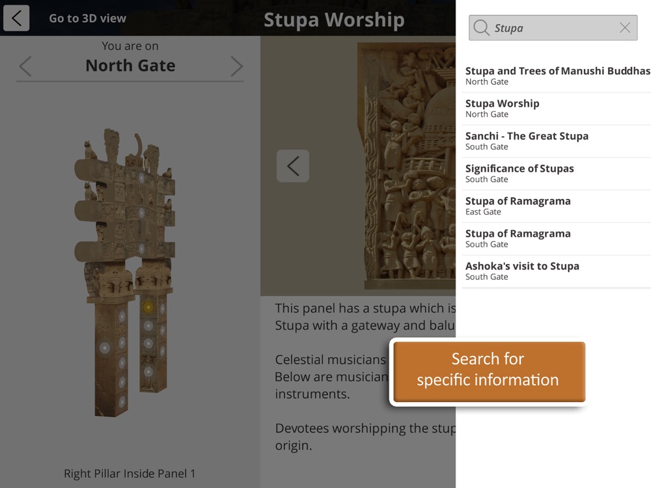Open Stupa of Ramagrama under East Gate

coord(557,206)
